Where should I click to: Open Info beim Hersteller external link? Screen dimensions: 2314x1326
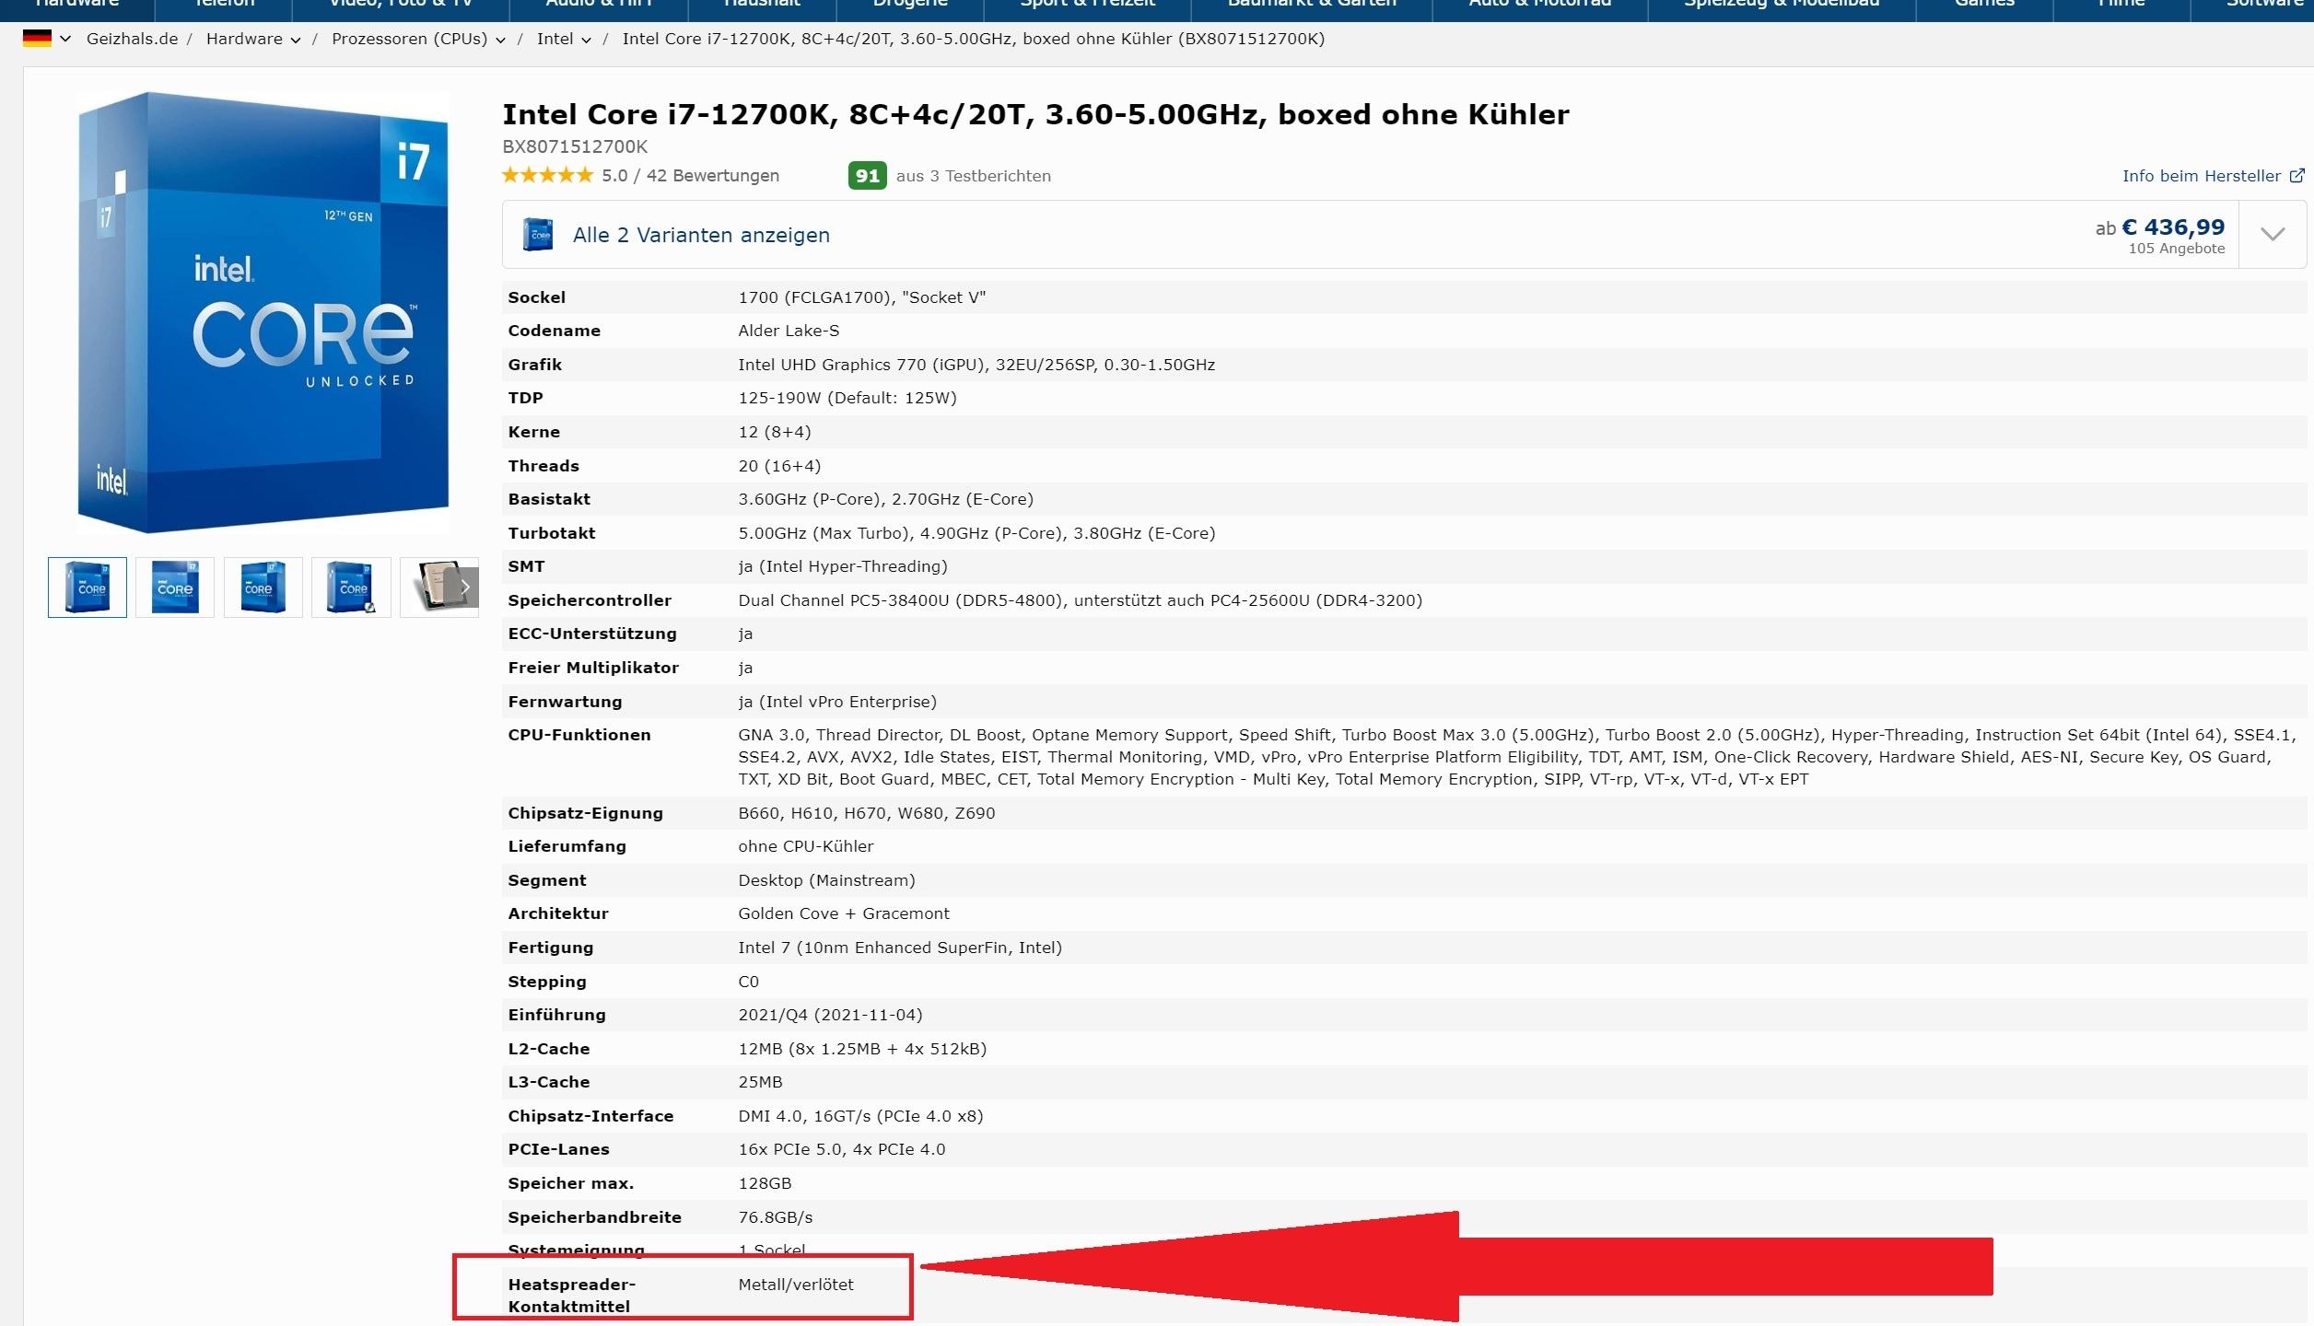coord(2201,176)
